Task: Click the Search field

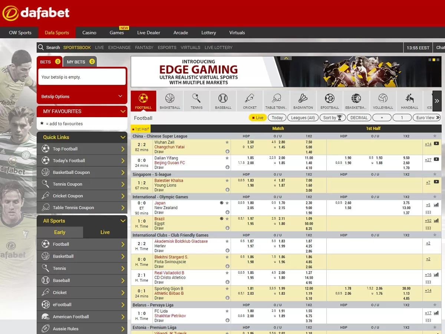Action: 53,47
